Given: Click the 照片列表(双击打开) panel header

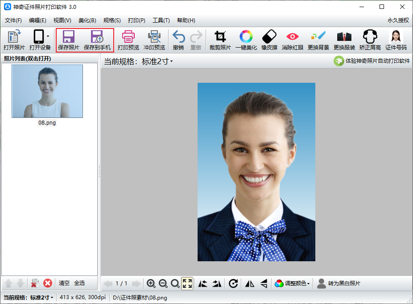Looking at the screenshot, I should (27, 59).
